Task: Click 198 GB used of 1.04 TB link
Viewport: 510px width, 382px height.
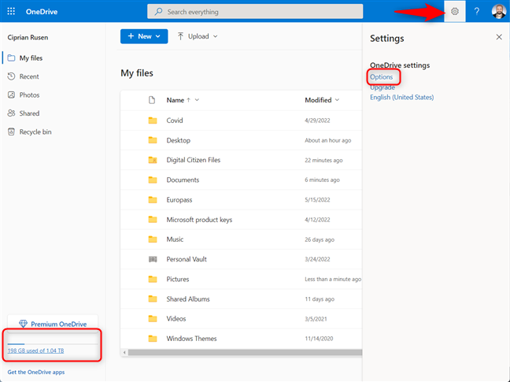Action: (x=35, y=350)
